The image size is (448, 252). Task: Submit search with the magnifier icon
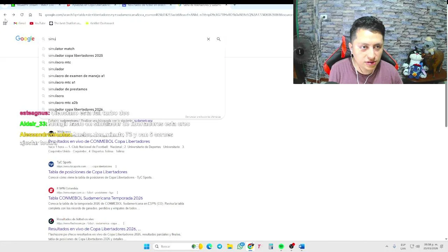218,39
